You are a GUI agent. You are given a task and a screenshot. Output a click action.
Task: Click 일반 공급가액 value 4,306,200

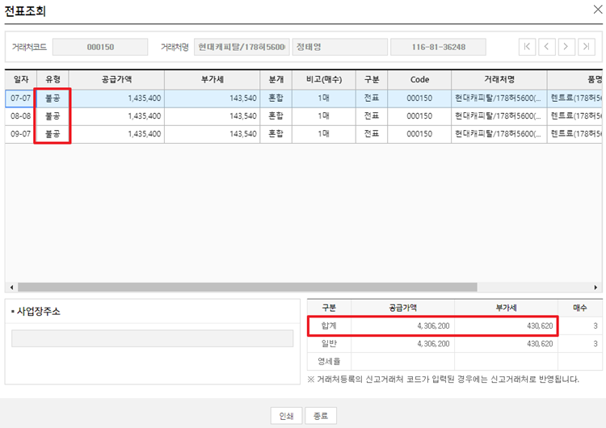click(433, 343)
